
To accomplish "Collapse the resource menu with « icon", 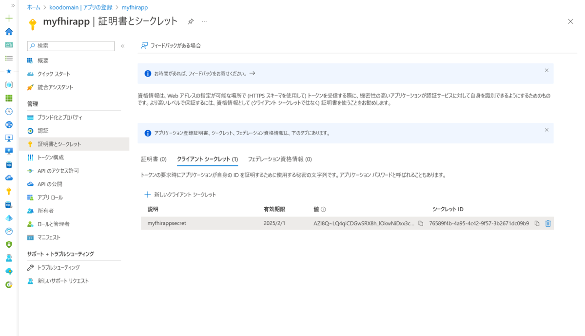I will 123,46.
